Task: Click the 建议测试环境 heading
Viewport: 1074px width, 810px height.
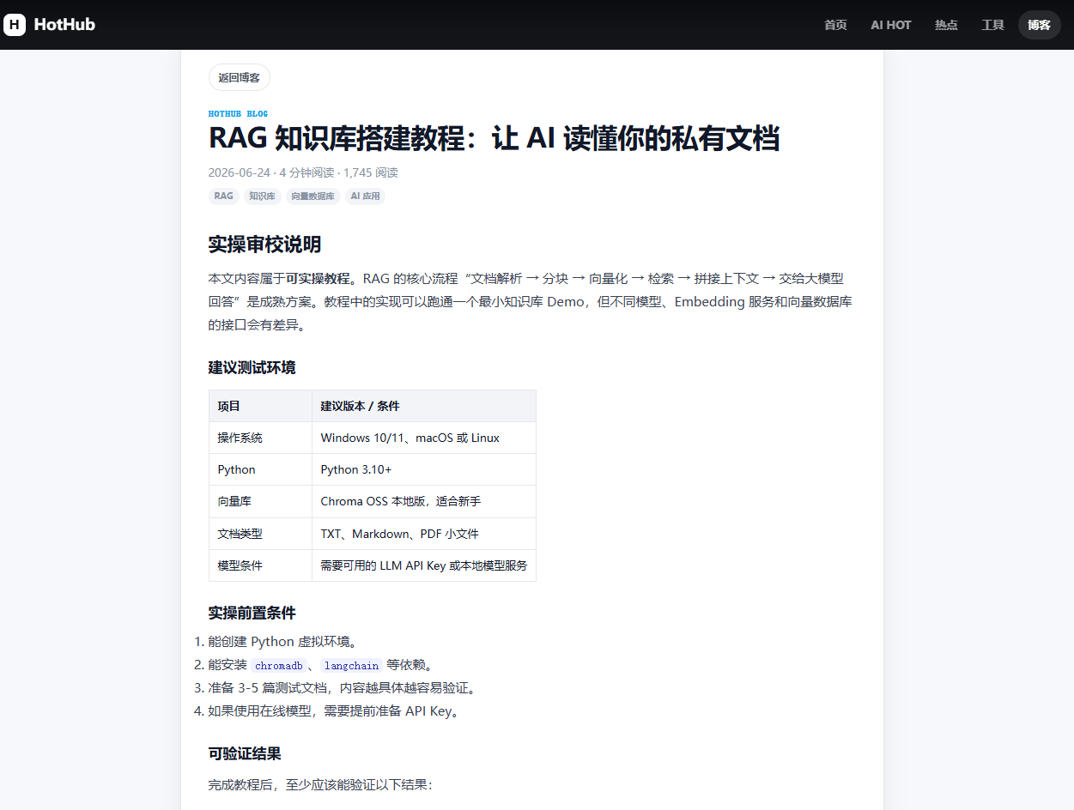Action: 252,367
